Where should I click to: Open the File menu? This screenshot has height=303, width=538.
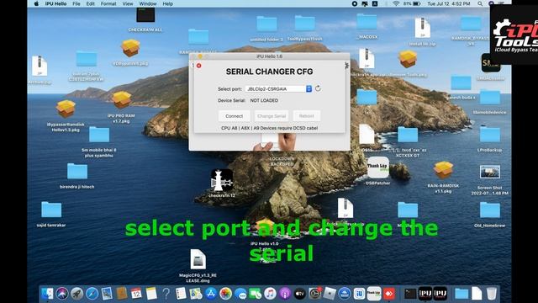click(x=76, y=3)
